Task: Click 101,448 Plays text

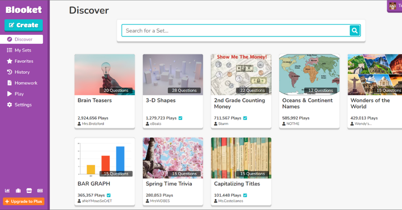Action: pos(227,195)
